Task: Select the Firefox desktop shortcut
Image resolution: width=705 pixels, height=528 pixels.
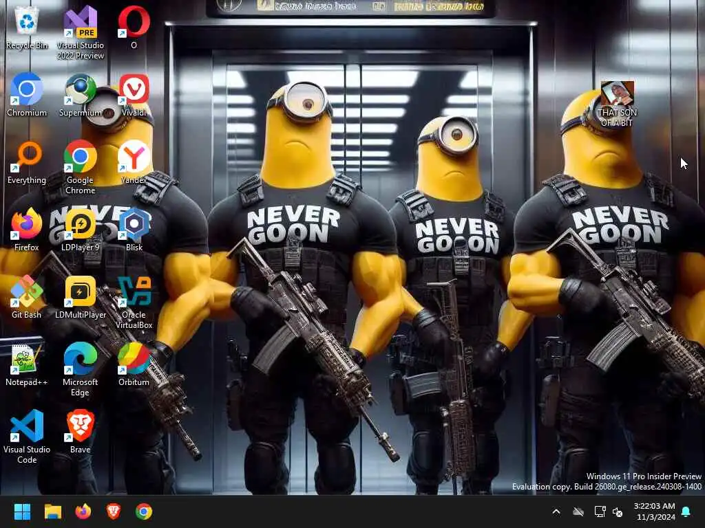Action: click(27, 230)
